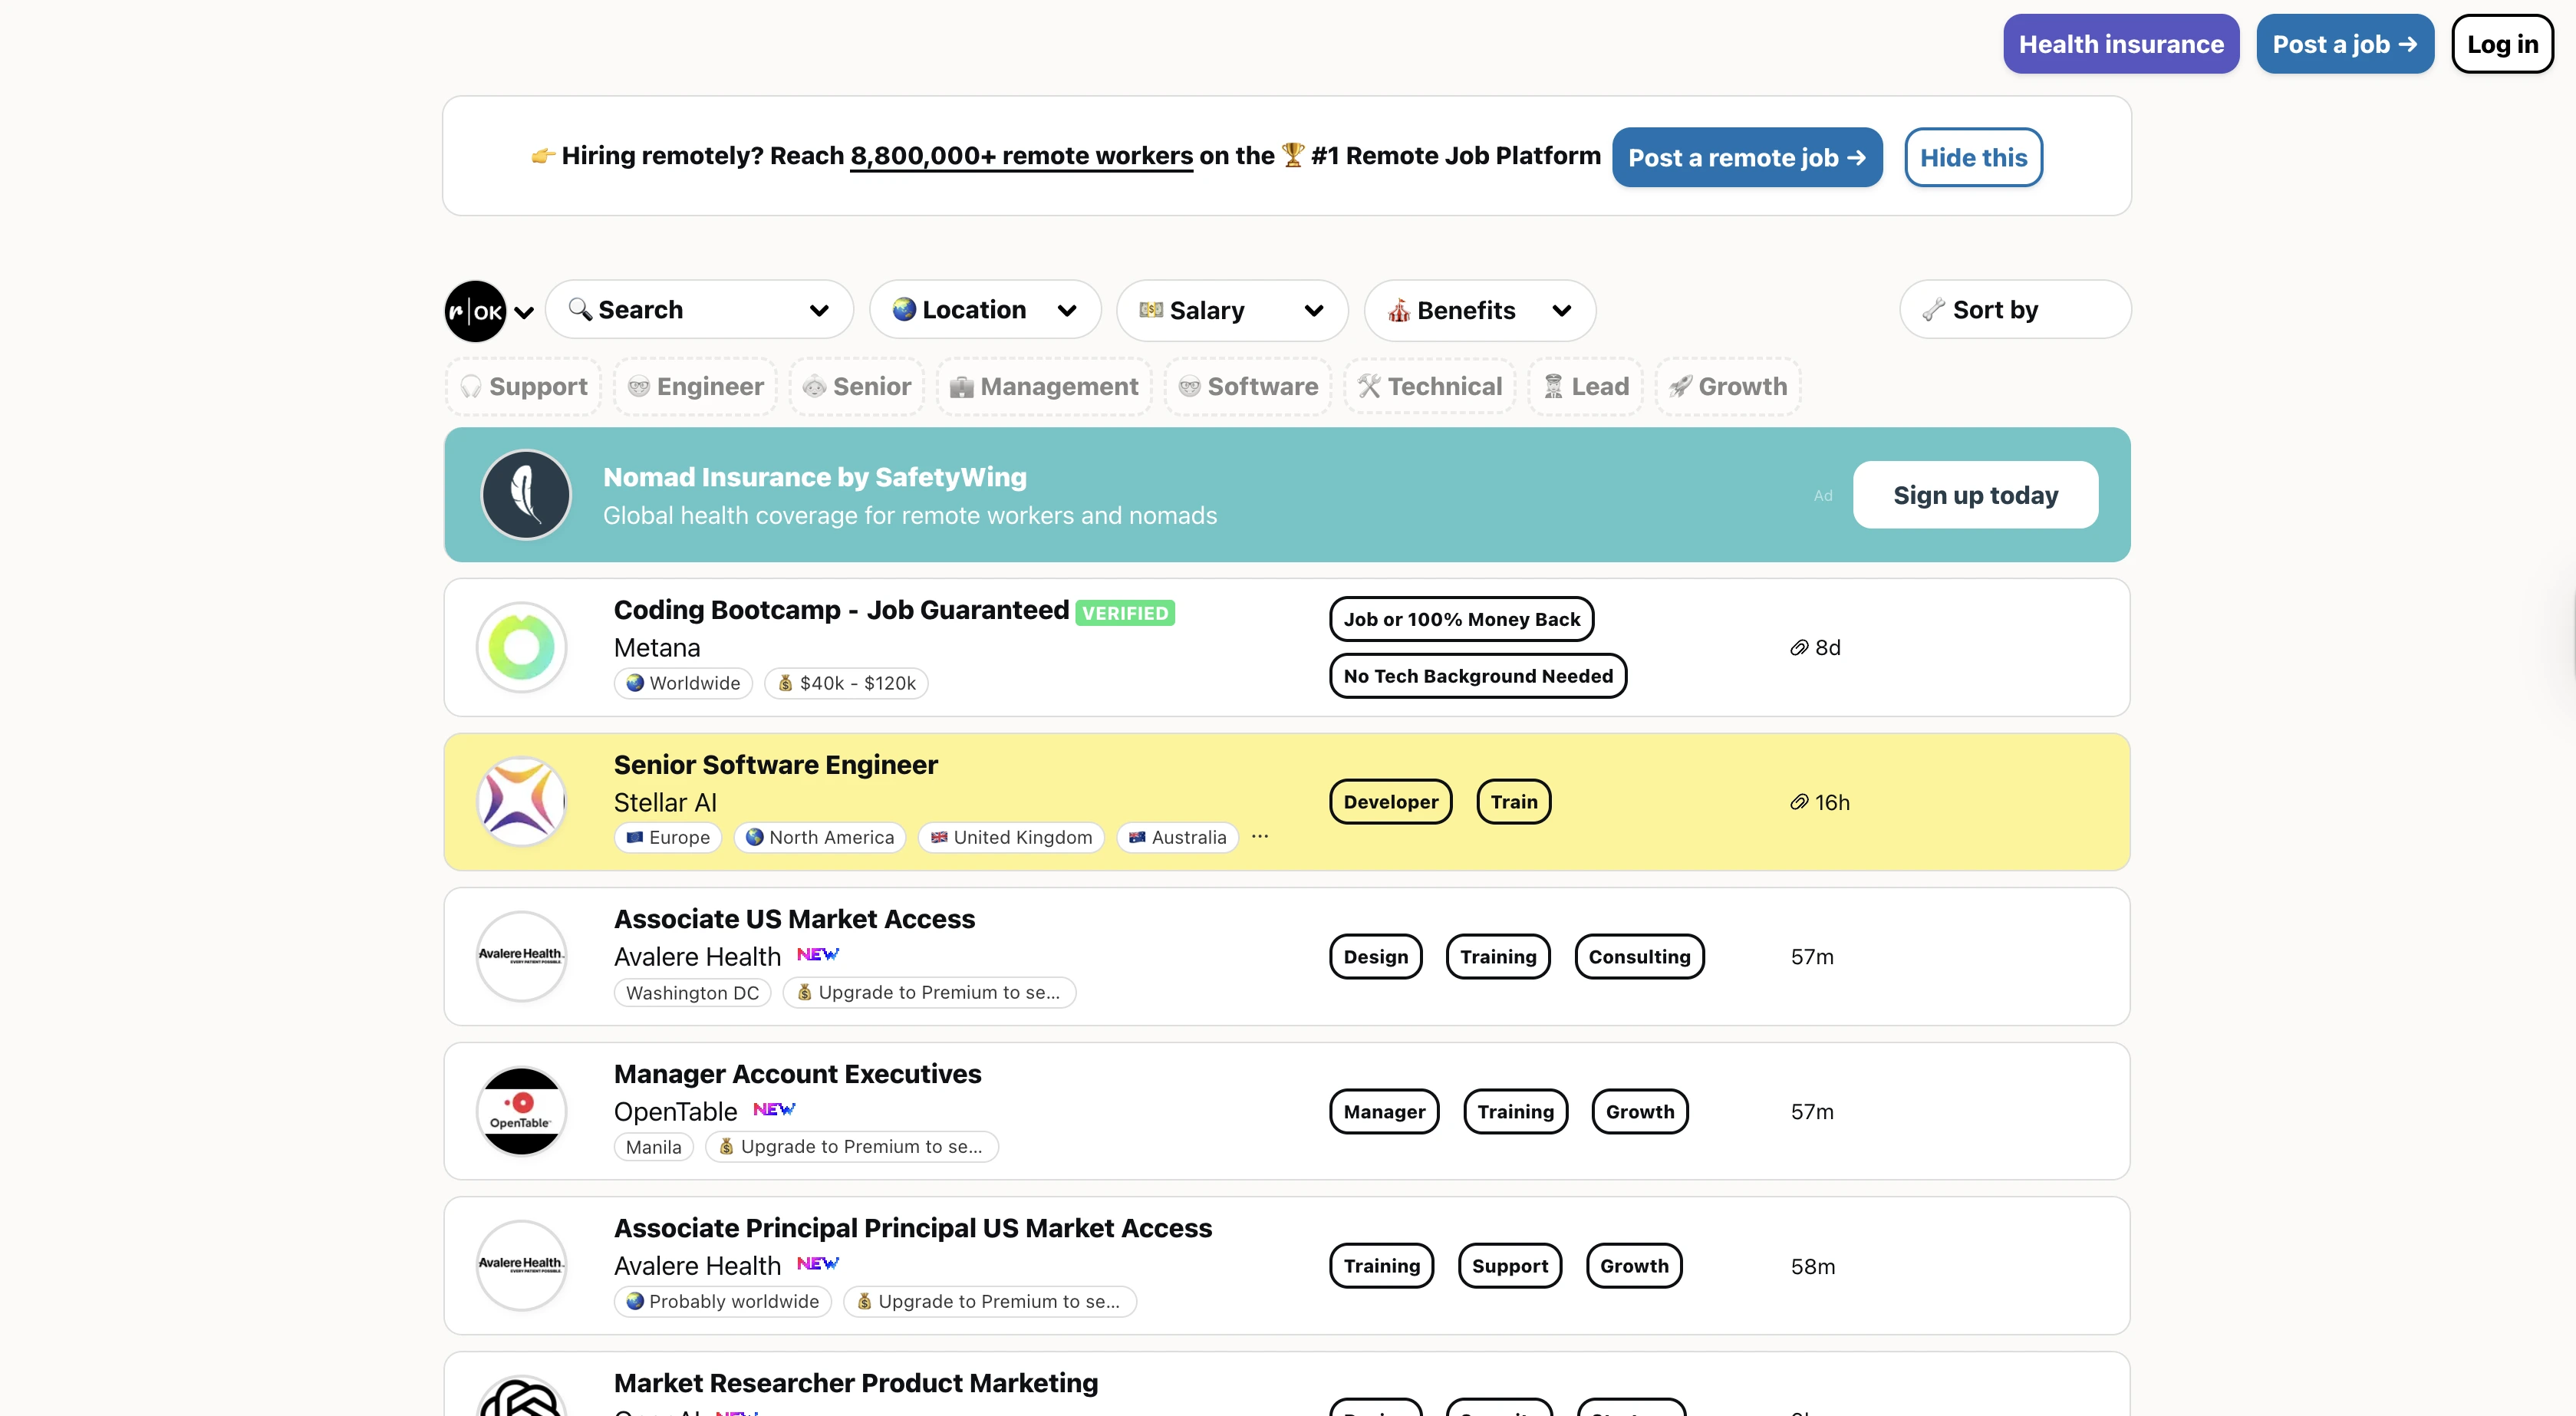Click the Remote OK logo icon
This screenshot has height=1416, width=2576.
click(475, 311)
